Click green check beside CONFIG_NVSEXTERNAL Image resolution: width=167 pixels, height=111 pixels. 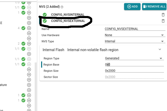[x=45, y=21]
